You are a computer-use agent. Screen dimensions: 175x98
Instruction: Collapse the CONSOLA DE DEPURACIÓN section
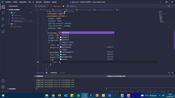click(x=106, y=76)
